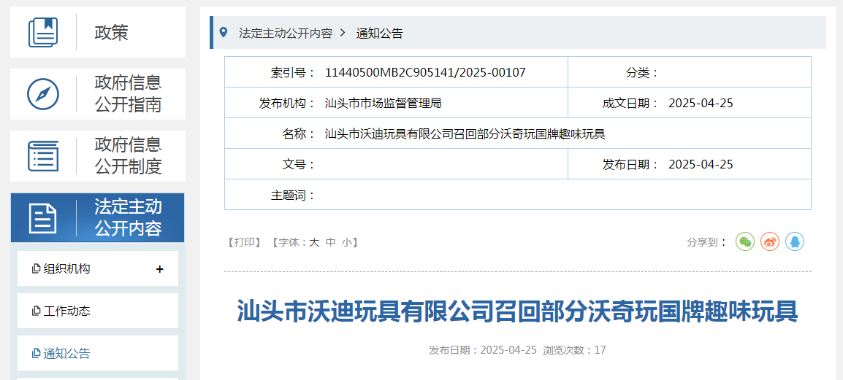Set font size to 中
Viewport: 843px width, 380px height.
pos(330,242)
